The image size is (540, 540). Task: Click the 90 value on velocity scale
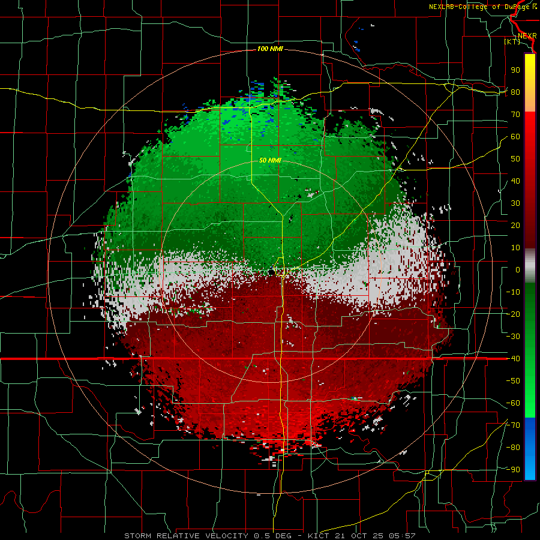tap(515, 70)
